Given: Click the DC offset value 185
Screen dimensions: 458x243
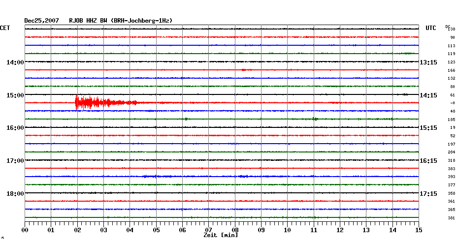Looking at the screenshot, I should (x=452, y=120).
